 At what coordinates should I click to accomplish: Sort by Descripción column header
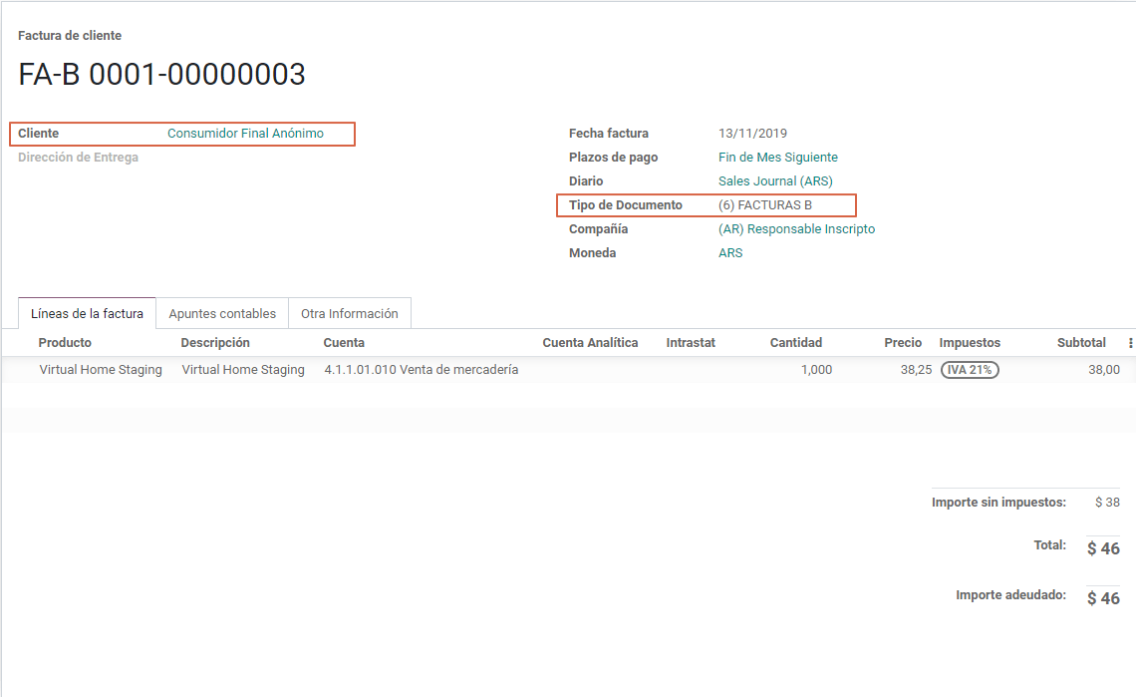click(x=215, y=343)
